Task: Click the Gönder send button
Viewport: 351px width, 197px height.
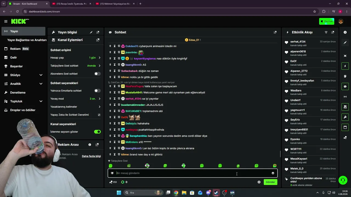Action: tap(270, 182)
